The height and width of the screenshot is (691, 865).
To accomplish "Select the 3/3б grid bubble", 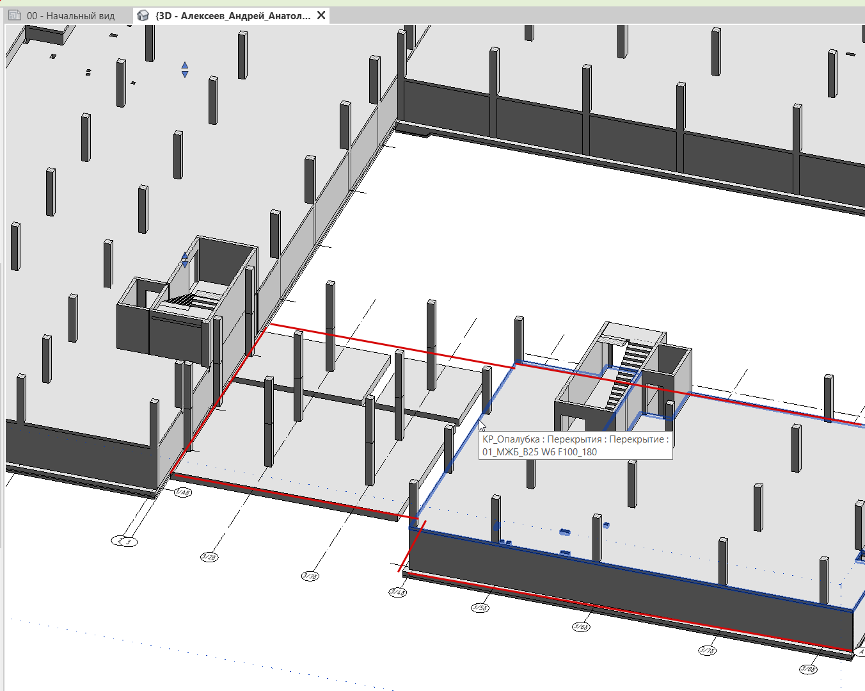I will (310, 576).
